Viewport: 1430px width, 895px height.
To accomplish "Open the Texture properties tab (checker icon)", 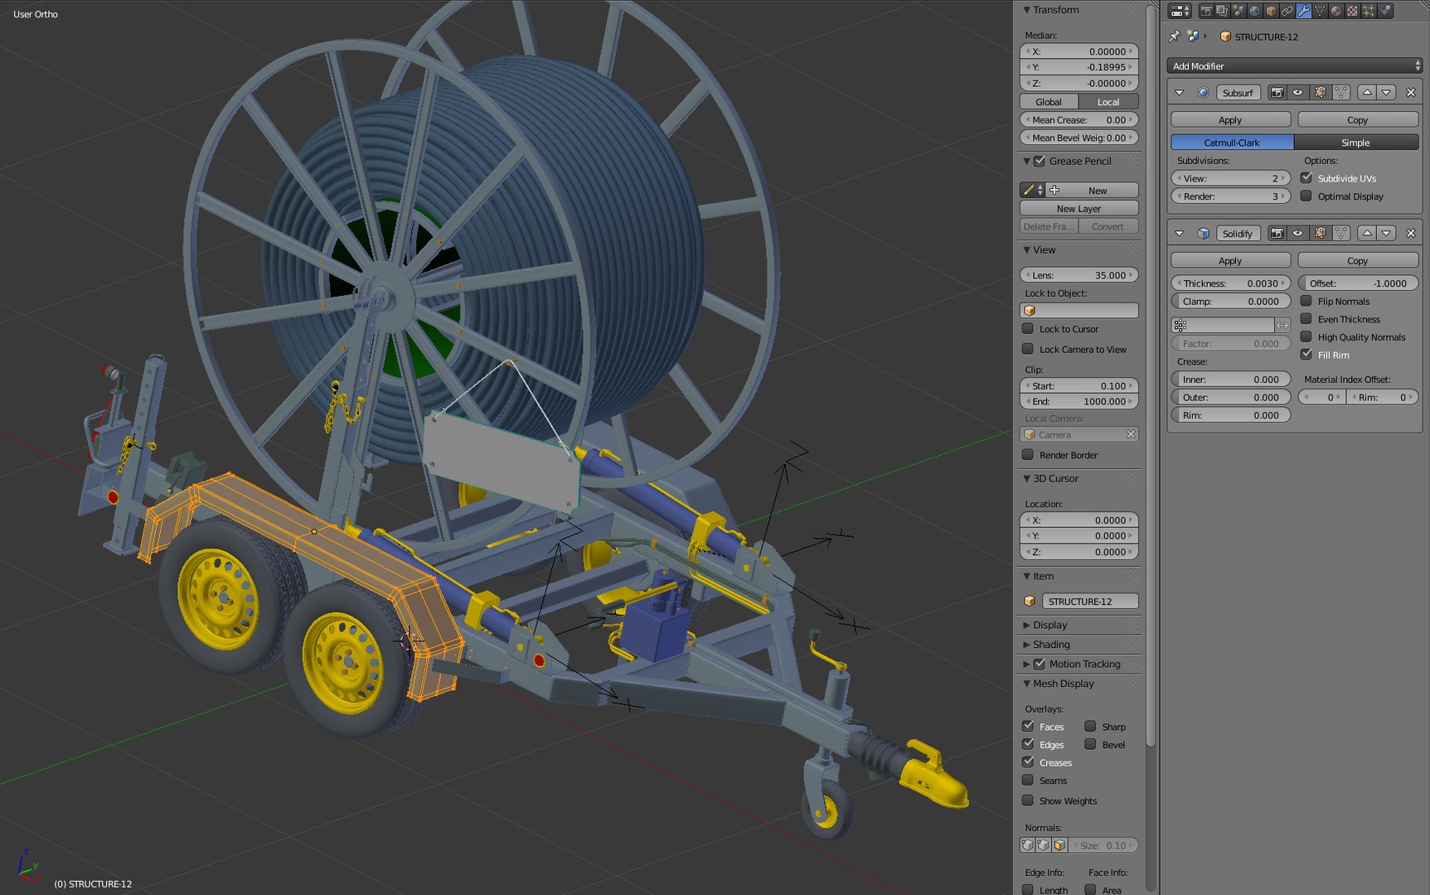I will coord(1352,11).
